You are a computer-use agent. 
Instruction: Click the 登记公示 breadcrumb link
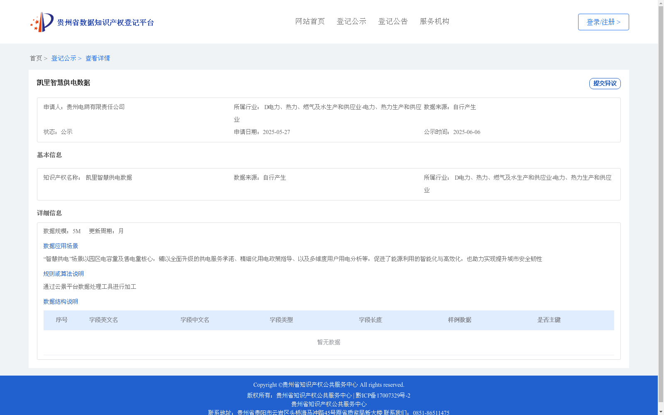[x=63, y=59]
